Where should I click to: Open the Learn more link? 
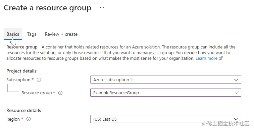pyautogui.click(x=207, y=58)
